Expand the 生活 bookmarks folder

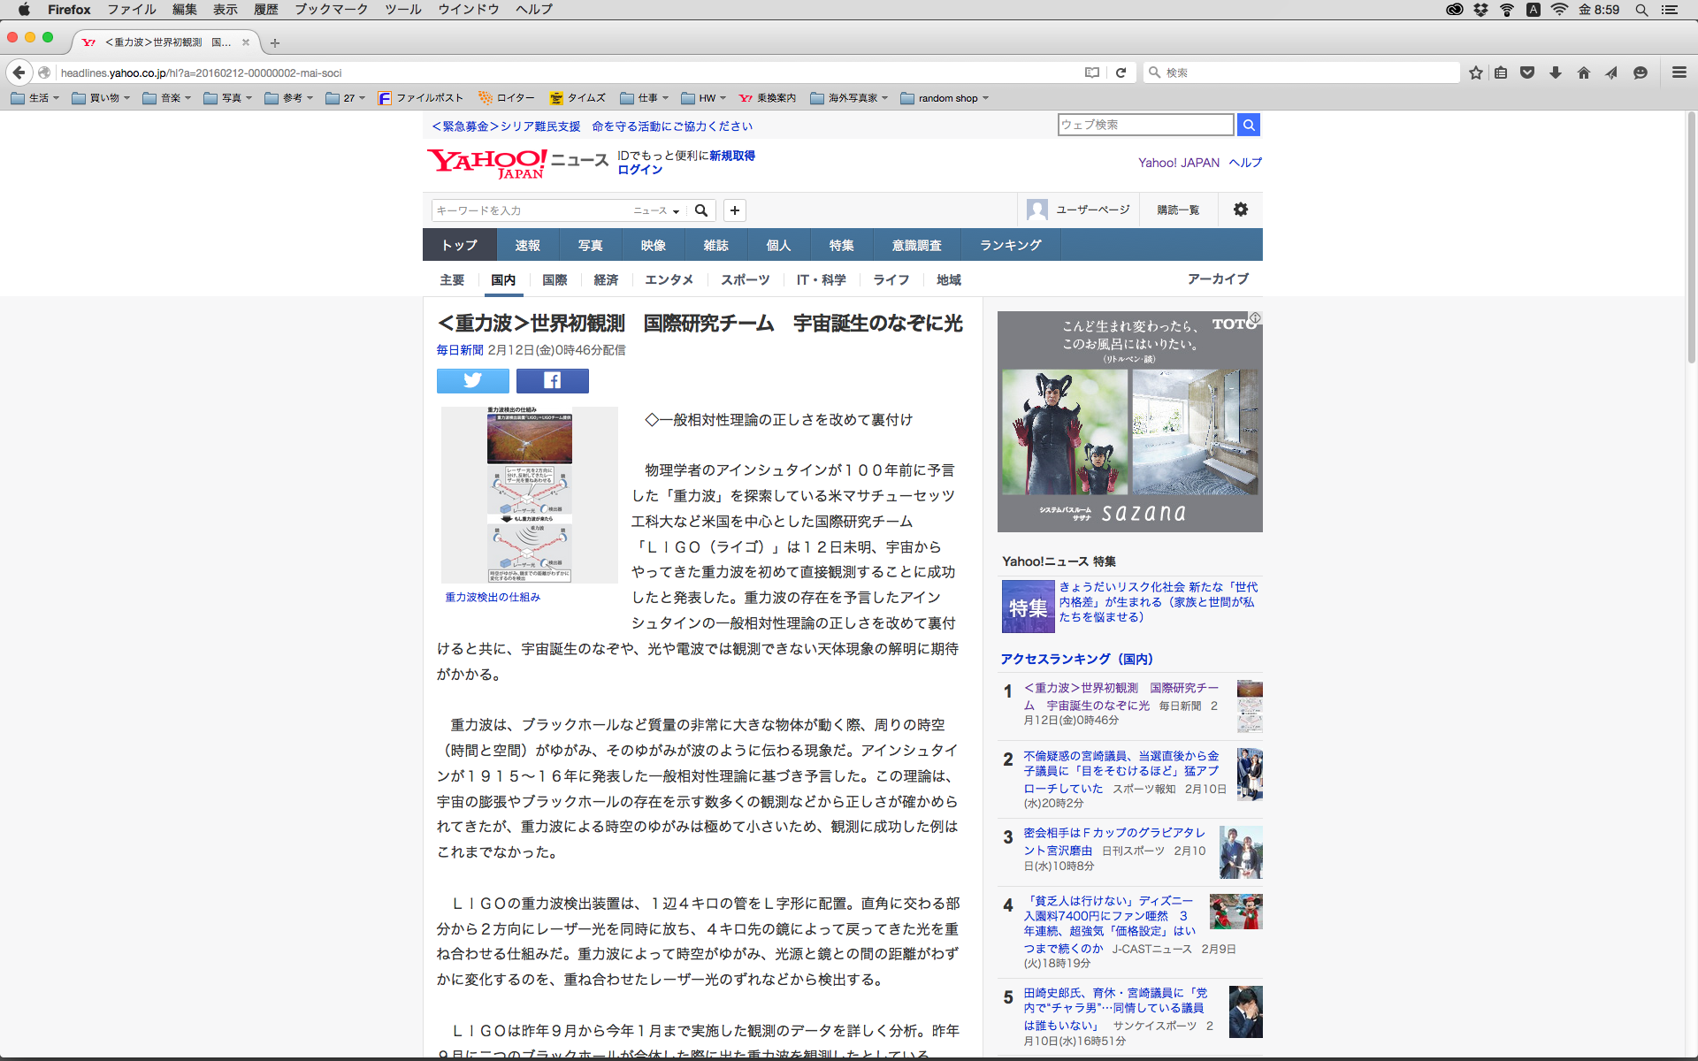tap(35, 98)
